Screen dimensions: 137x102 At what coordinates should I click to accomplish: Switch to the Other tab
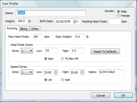pos(35,29)
